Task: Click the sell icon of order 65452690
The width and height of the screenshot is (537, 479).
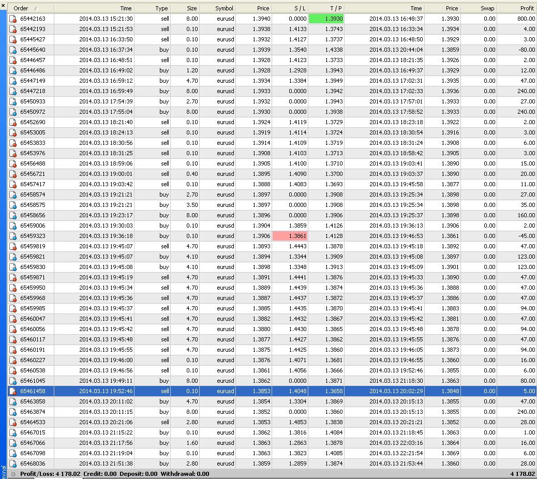Action: pyautogui.click(x=12, y=122)
